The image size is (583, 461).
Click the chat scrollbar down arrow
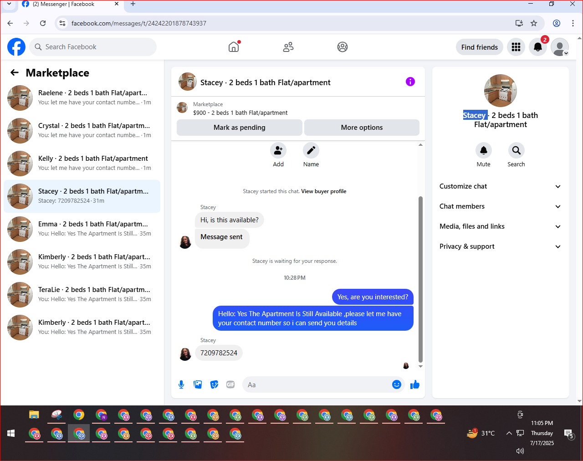tap(420, 366)
